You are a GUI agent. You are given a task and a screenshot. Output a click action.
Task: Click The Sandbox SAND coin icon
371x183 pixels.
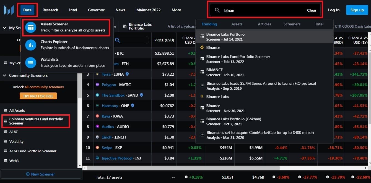click(x=97, y=95)
